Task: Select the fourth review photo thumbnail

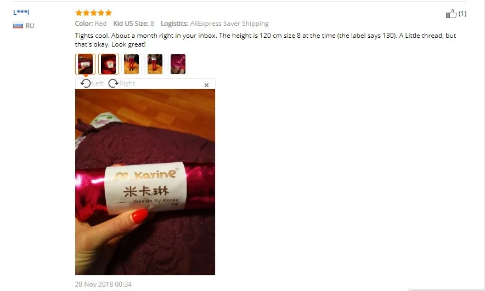Action: point(155,64)
